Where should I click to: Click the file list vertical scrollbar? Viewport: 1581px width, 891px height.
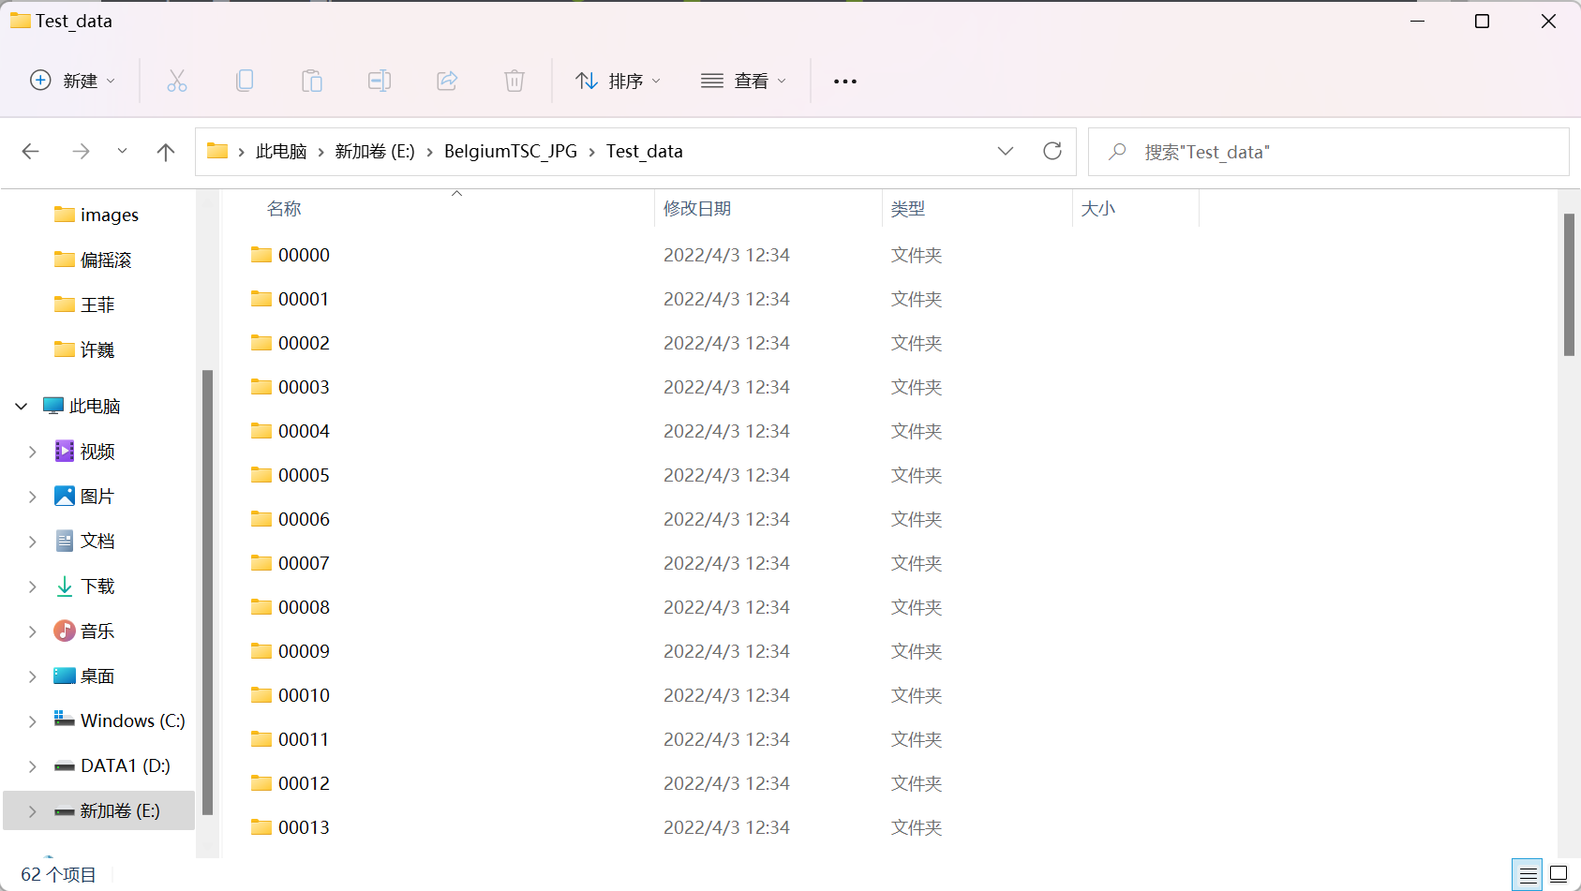[x=1569, y=285]
